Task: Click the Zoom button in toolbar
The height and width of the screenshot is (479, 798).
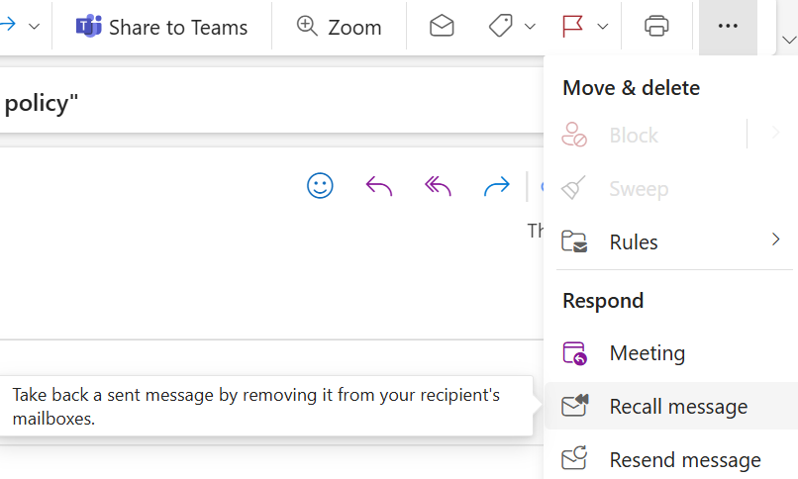Action: pyautogui.click(x=339, y=27)
